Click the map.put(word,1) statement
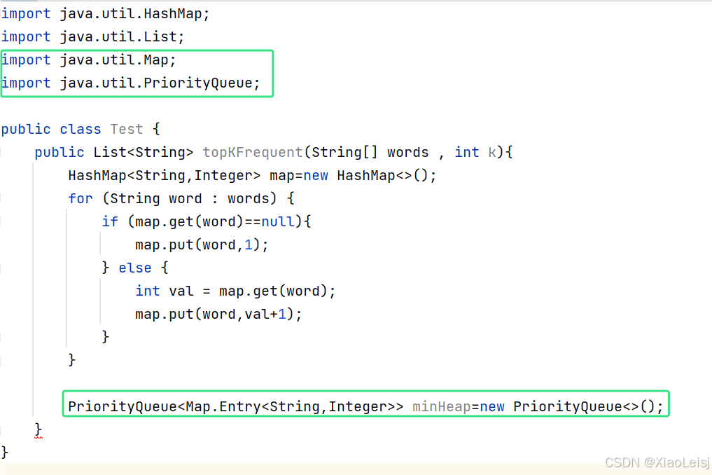The height and width of the screenshot is (475, 712). pos(202,245)
